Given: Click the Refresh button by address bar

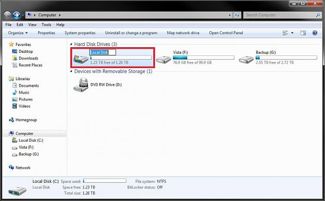Looking at the screenshot, I should coord(237,15).
